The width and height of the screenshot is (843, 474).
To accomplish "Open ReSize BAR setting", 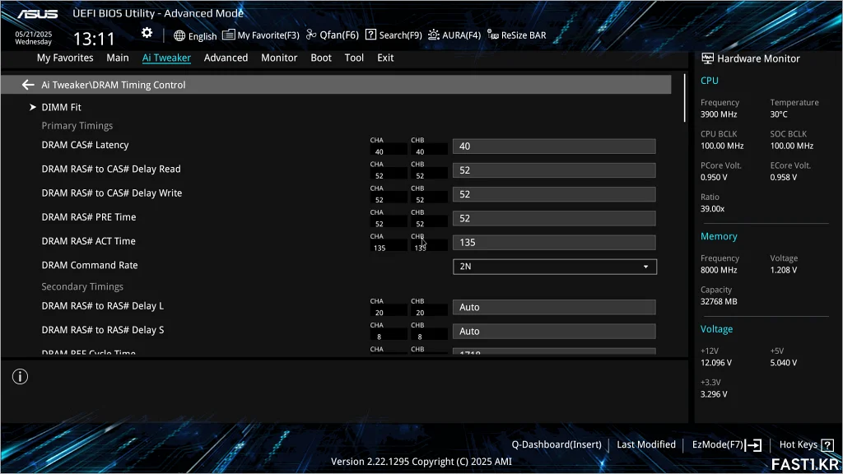I will click(517, 35).
